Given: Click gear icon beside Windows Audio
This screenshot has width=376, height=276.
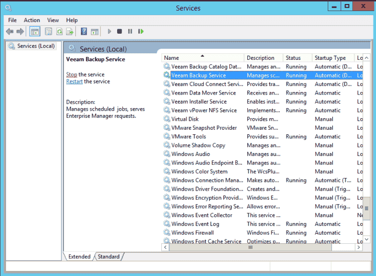Looking at the screenshot, I should (x=167, y=154).
